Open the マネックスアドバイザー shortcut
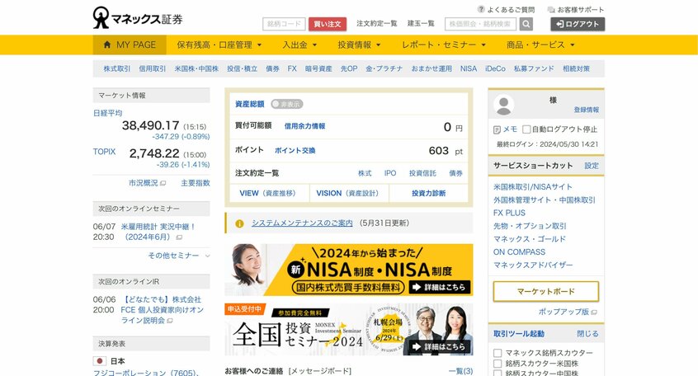The height and width of the screenshot is (376, 698). 533,265
